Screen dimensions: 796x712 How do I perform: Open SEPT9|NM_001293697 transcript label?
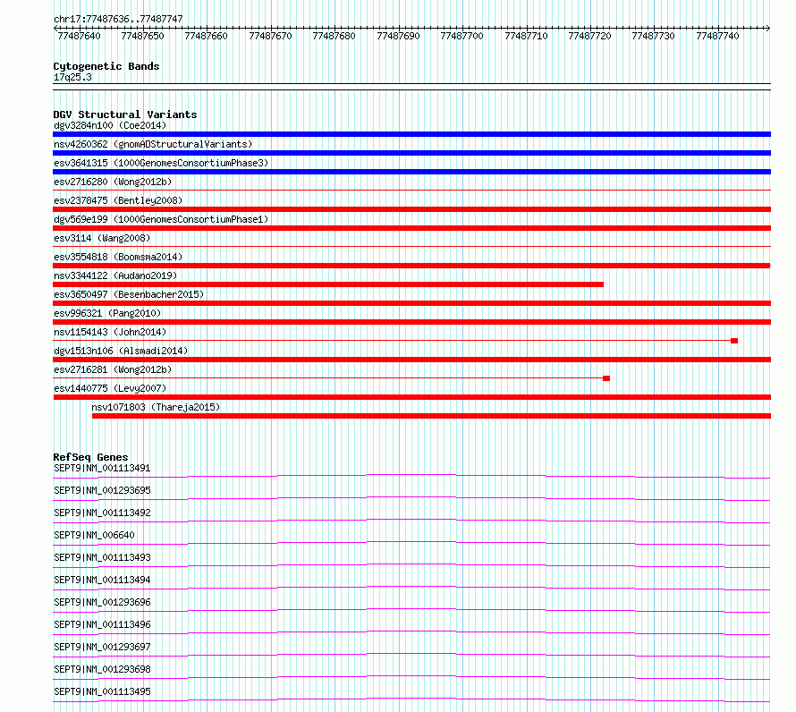(102, 647)
